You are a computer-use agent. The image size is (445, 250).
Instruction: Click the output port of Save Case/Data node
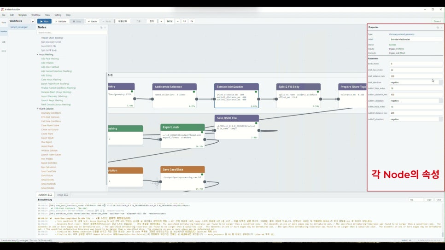(x=205, y=181)
